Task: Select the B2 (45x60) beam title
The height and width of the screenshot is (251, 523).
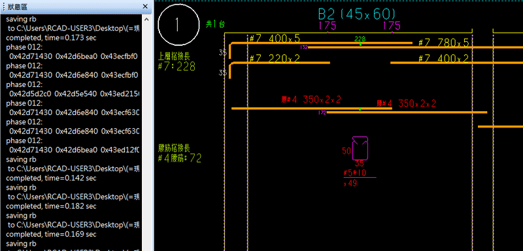Action: coord(356,14)
